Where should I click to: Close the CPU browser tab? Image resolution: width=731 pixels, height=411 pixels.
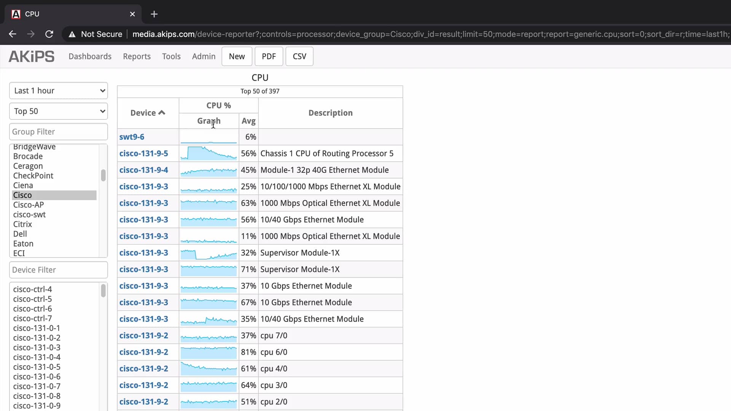point(132,14)
